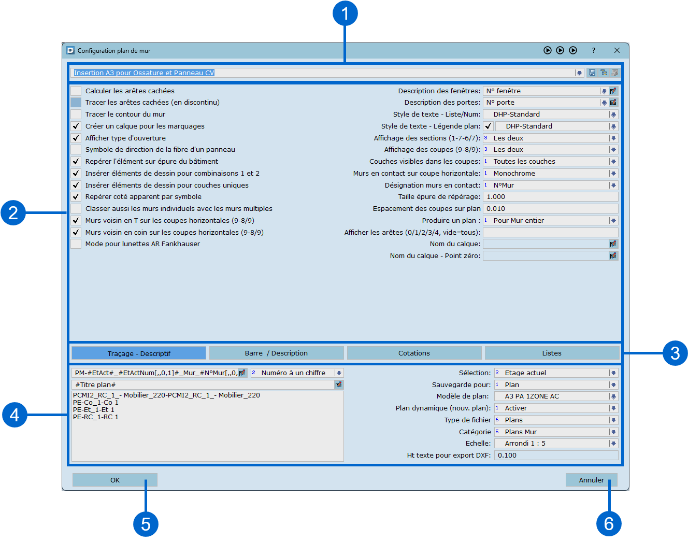This screenshot has width=688, height=541.
Task: Open the help question mark icon
Action: [594, 50]
